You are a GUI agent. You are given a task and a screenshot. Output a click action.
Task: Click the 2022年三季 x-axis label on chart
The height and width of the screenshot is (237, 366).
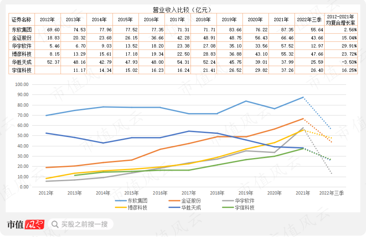coord(331,193)
